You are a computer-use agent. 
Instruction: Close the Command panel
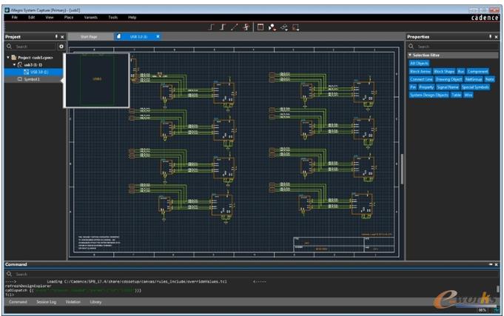coord(497,264)
